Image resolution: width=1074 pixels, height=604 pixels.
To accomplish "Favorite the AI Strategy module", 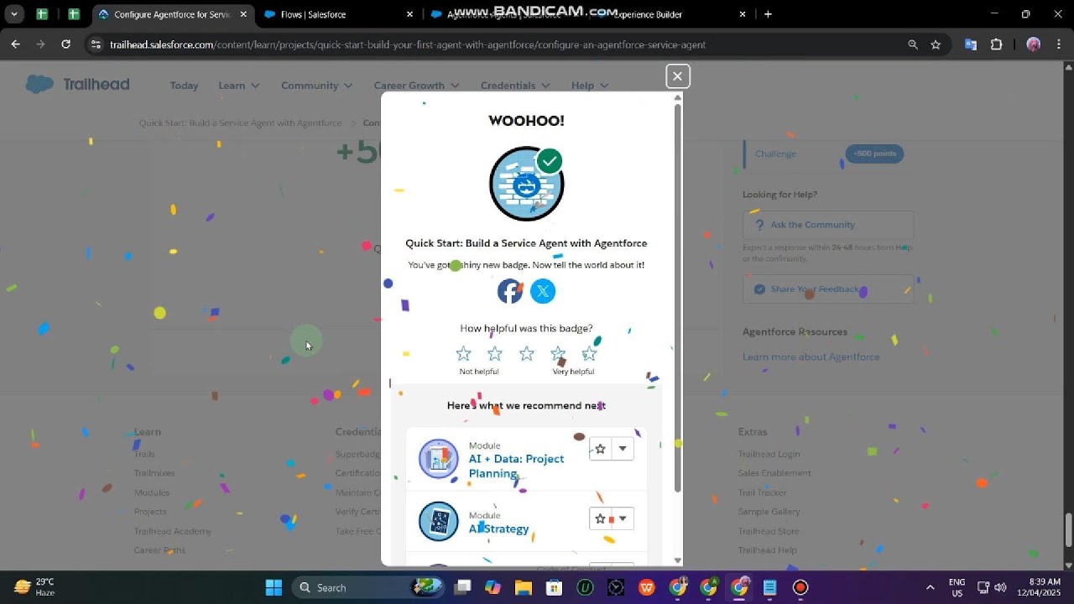I will [x=600, y=518].
